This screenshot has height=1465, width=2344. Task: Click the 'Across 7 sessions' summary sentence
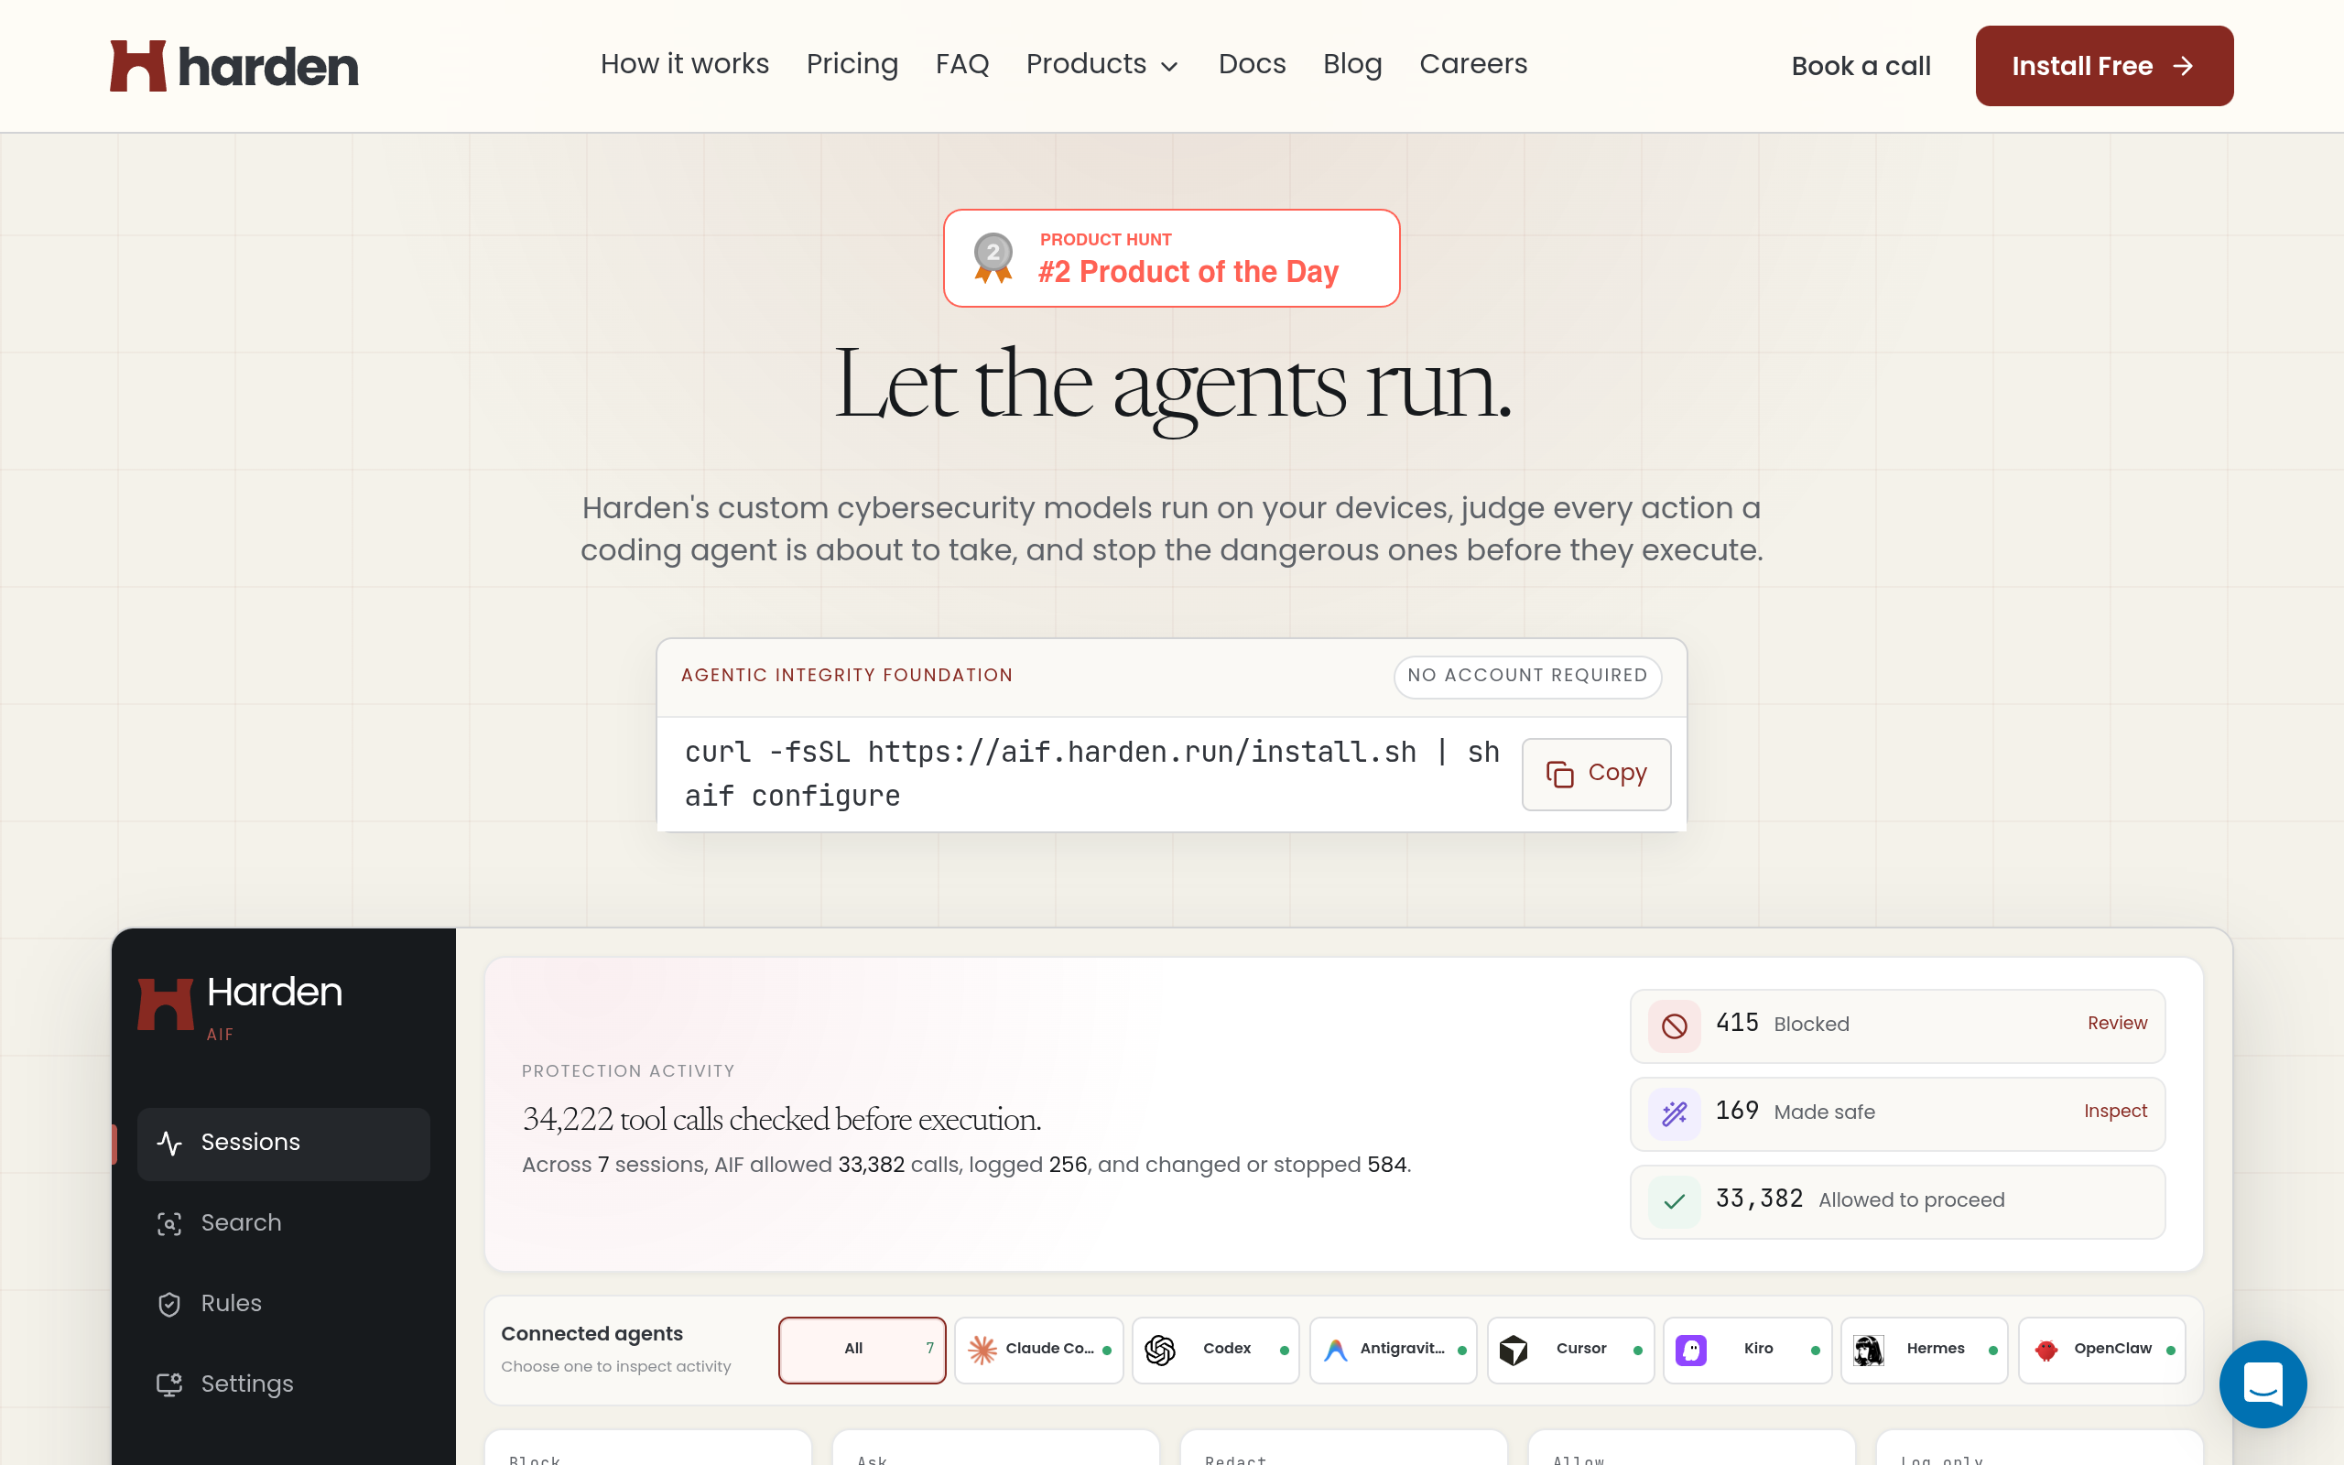pyautogui.click(x=967, y=1165)
